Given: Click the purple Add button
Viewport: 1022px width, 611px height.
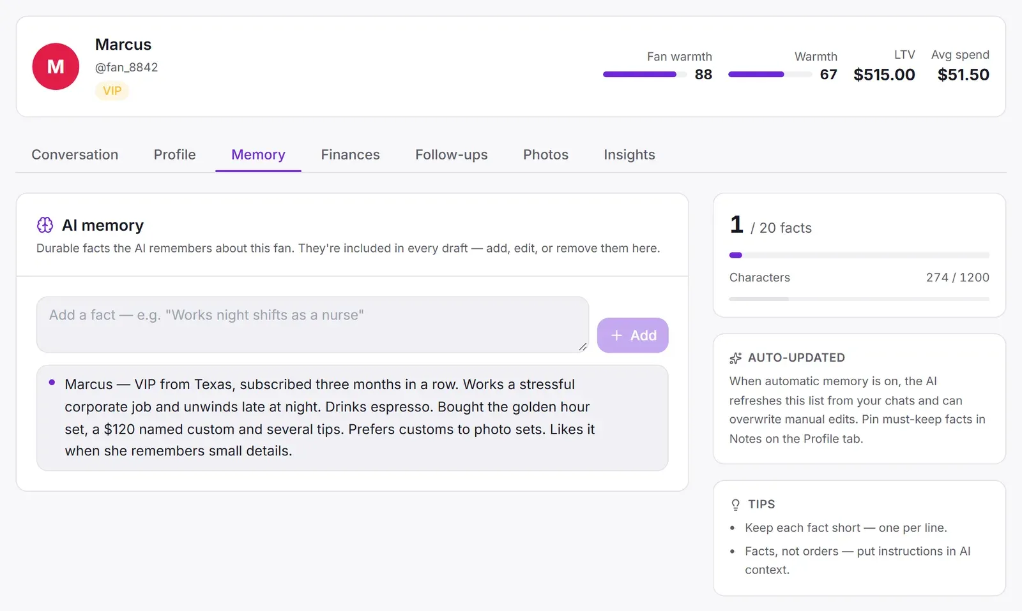Looking at the screenshot, I should (633, 335).
